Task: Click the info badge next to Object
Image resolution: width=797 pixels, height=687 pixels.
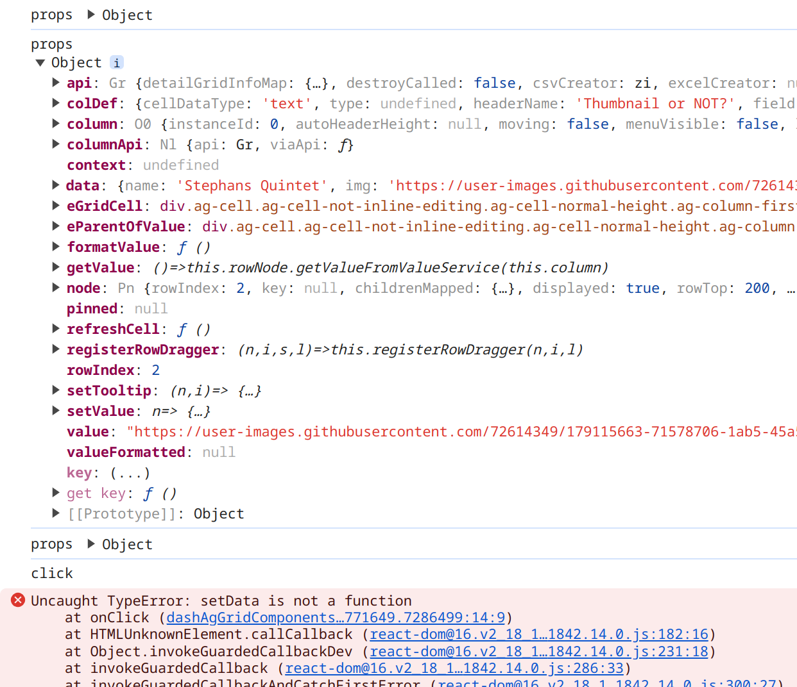Action: coord(116,62)
